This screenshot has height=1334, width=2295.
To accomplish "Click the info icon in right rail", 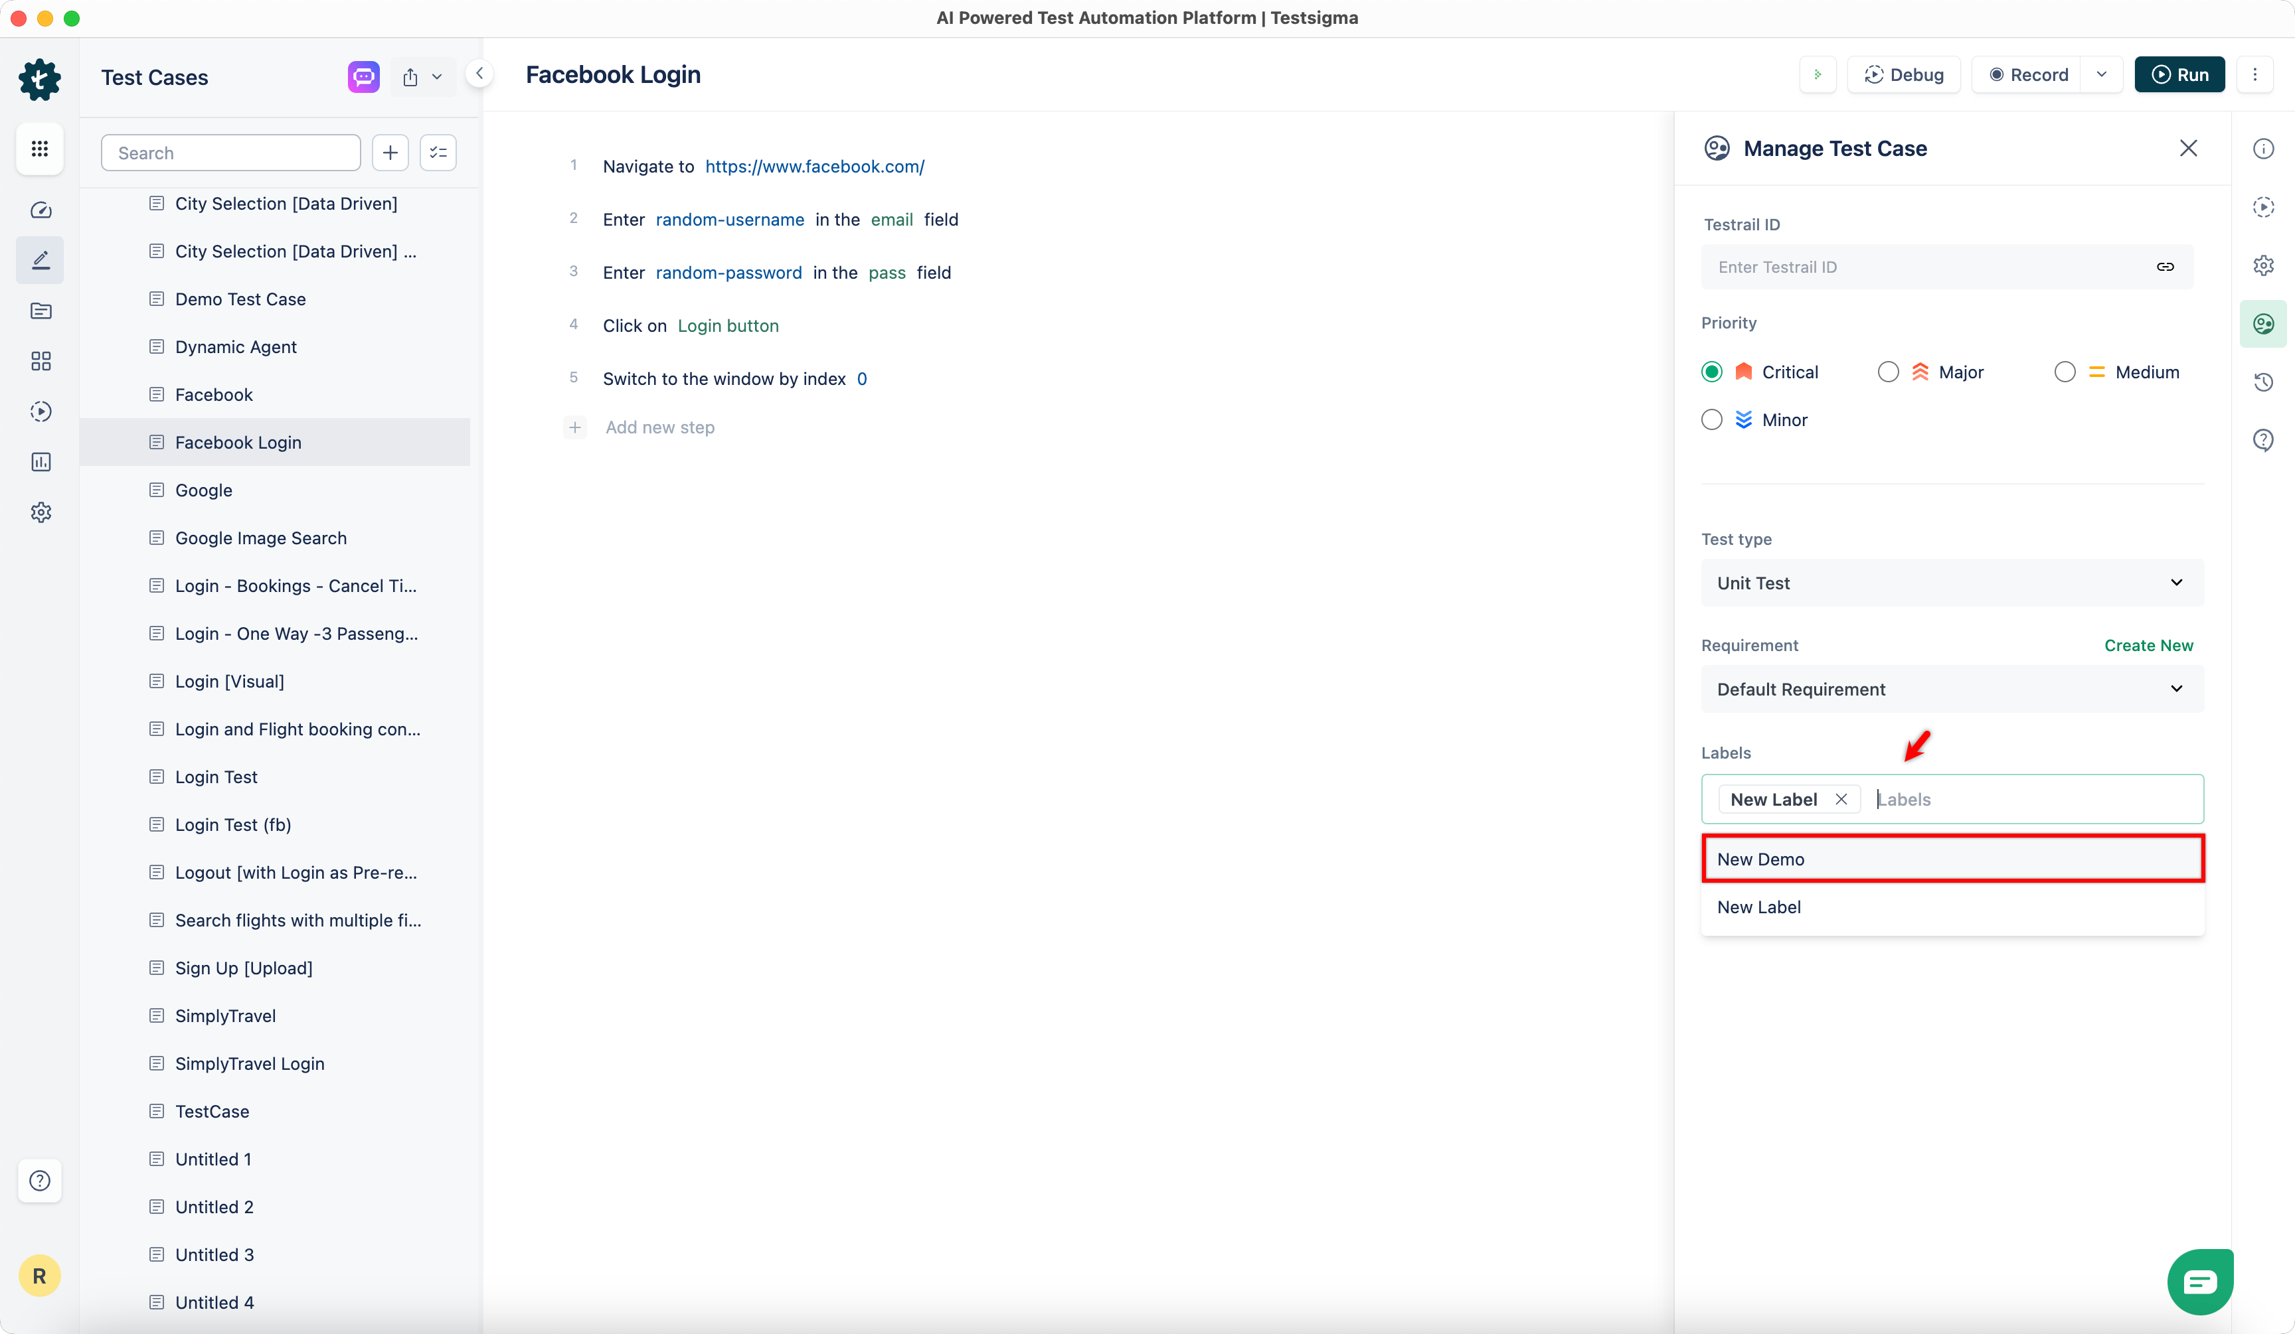I will (2262, 148).
